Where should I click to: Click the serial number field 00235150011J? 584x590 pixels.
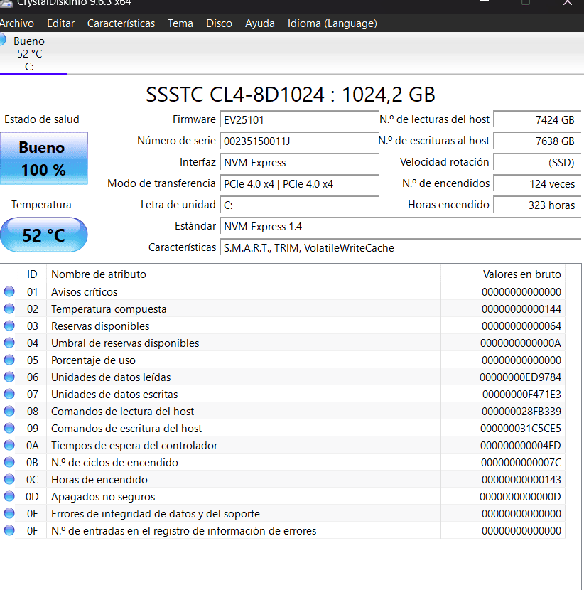pos(299,141)
